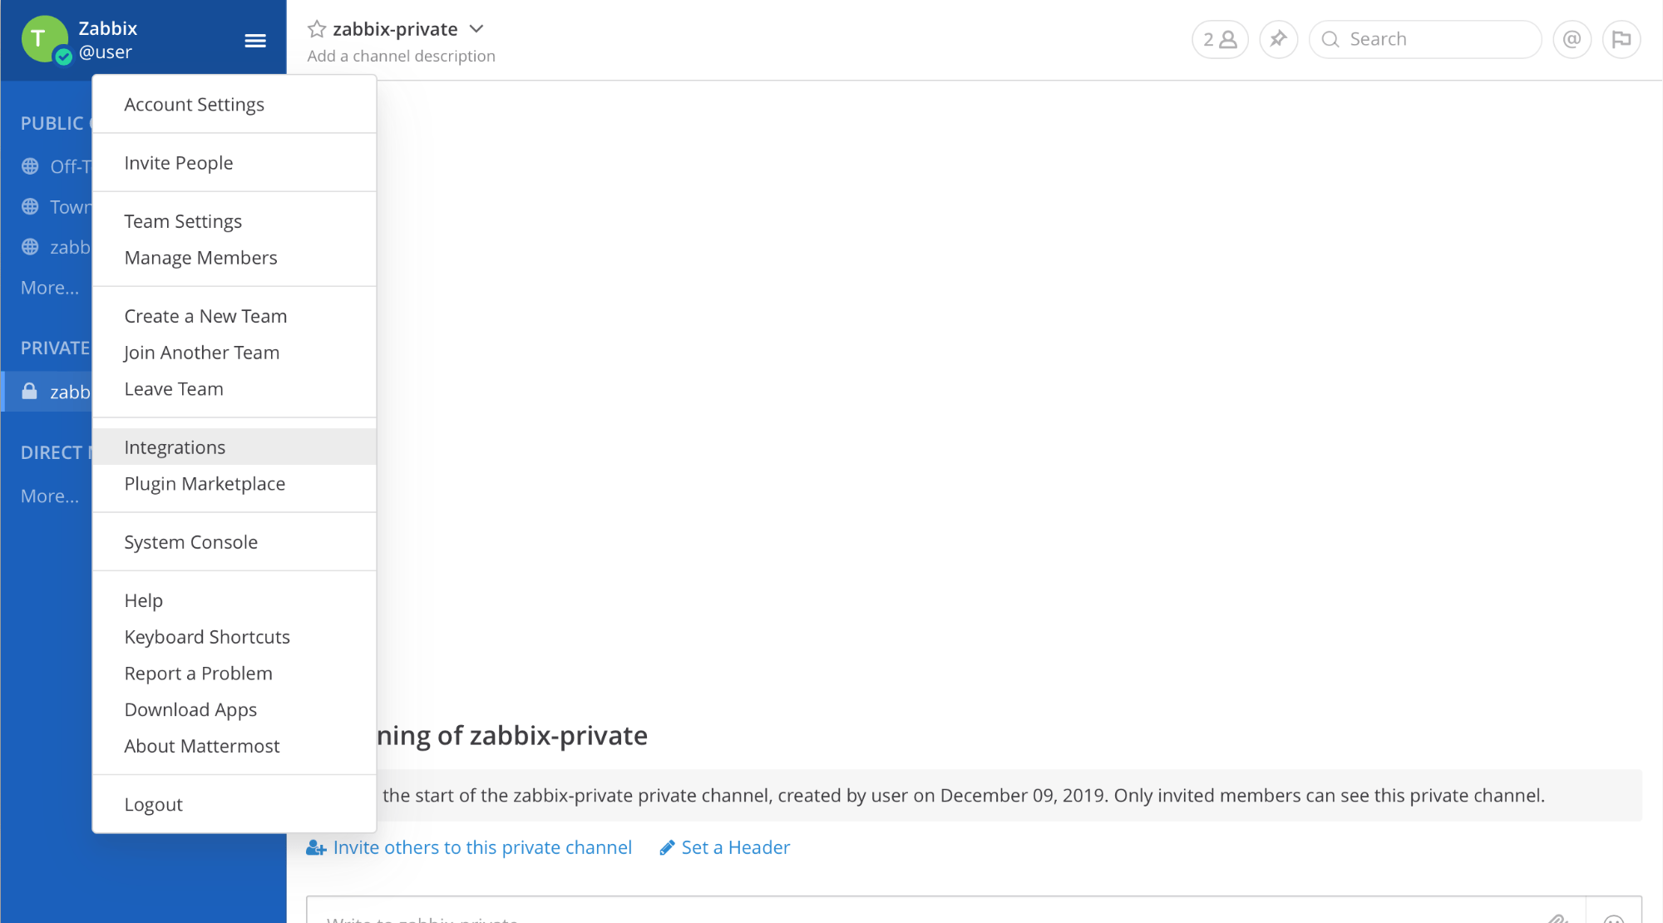Open Integrations from the main menu
The width and height of the screenshot is (1663, 923).
point(175,447)
